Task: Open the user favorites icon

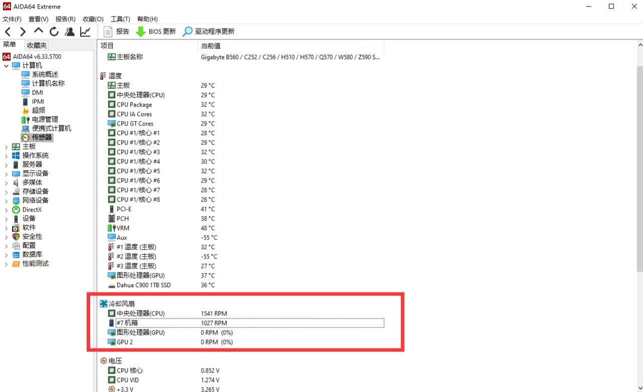Action: 70,31
